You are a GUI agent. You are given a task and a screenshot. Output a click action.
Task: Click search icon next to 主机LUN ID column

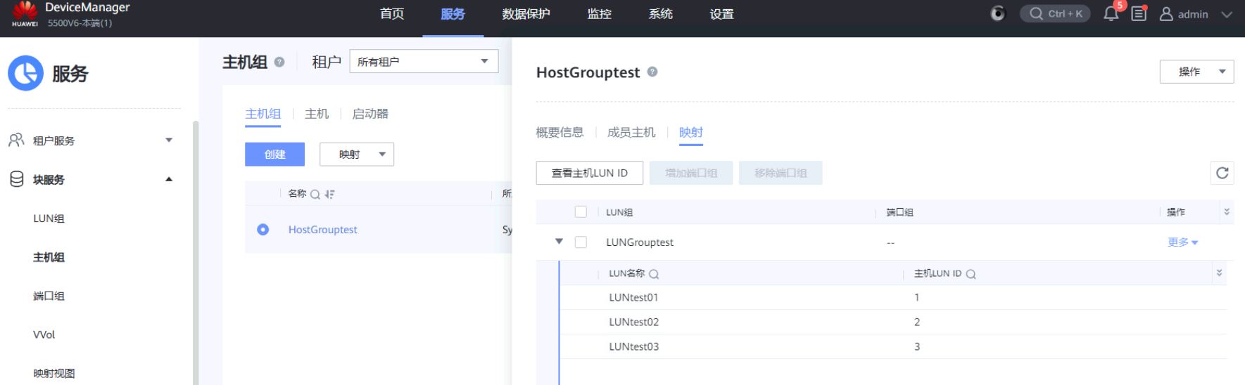(x=971, y=274)
